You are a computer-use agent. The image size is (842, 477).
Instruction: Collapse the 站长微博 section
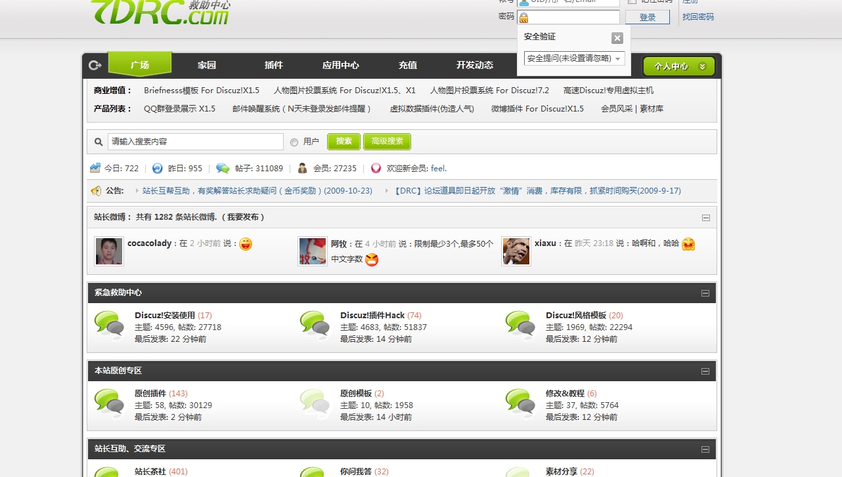click(705, 218)
